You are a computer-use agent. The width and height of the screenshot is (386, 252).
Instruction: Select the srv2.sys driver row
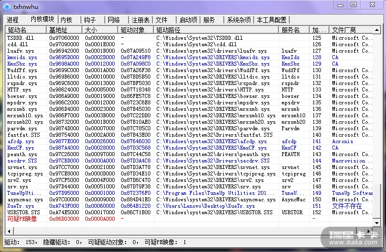click(x=189, y=180)
